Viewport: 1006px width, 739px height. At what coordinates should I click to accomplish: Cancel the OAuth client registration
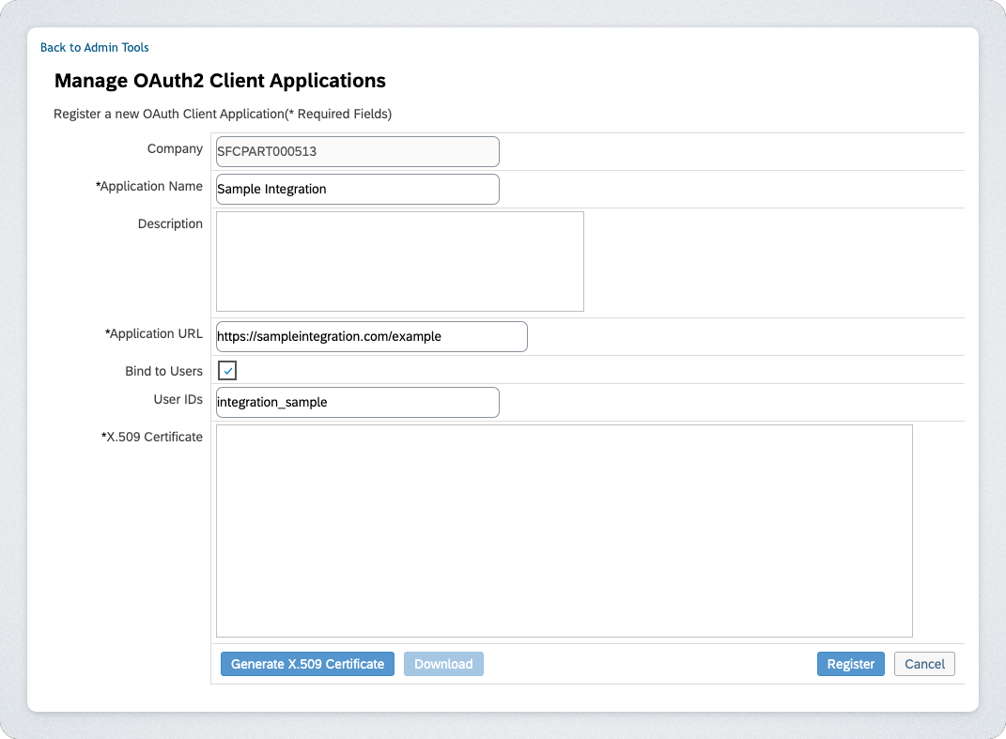pos(924,664)
